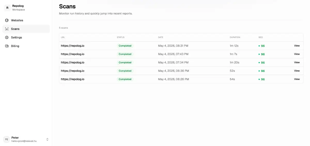Click the DURATION column header

[x=235, y=37]
